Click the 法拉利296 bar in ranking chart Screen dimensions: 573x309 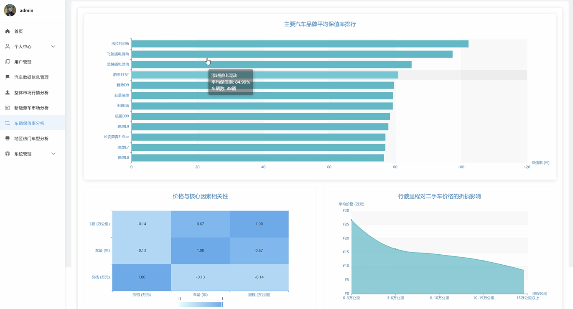pyautogui.click(x=300, y=44)
